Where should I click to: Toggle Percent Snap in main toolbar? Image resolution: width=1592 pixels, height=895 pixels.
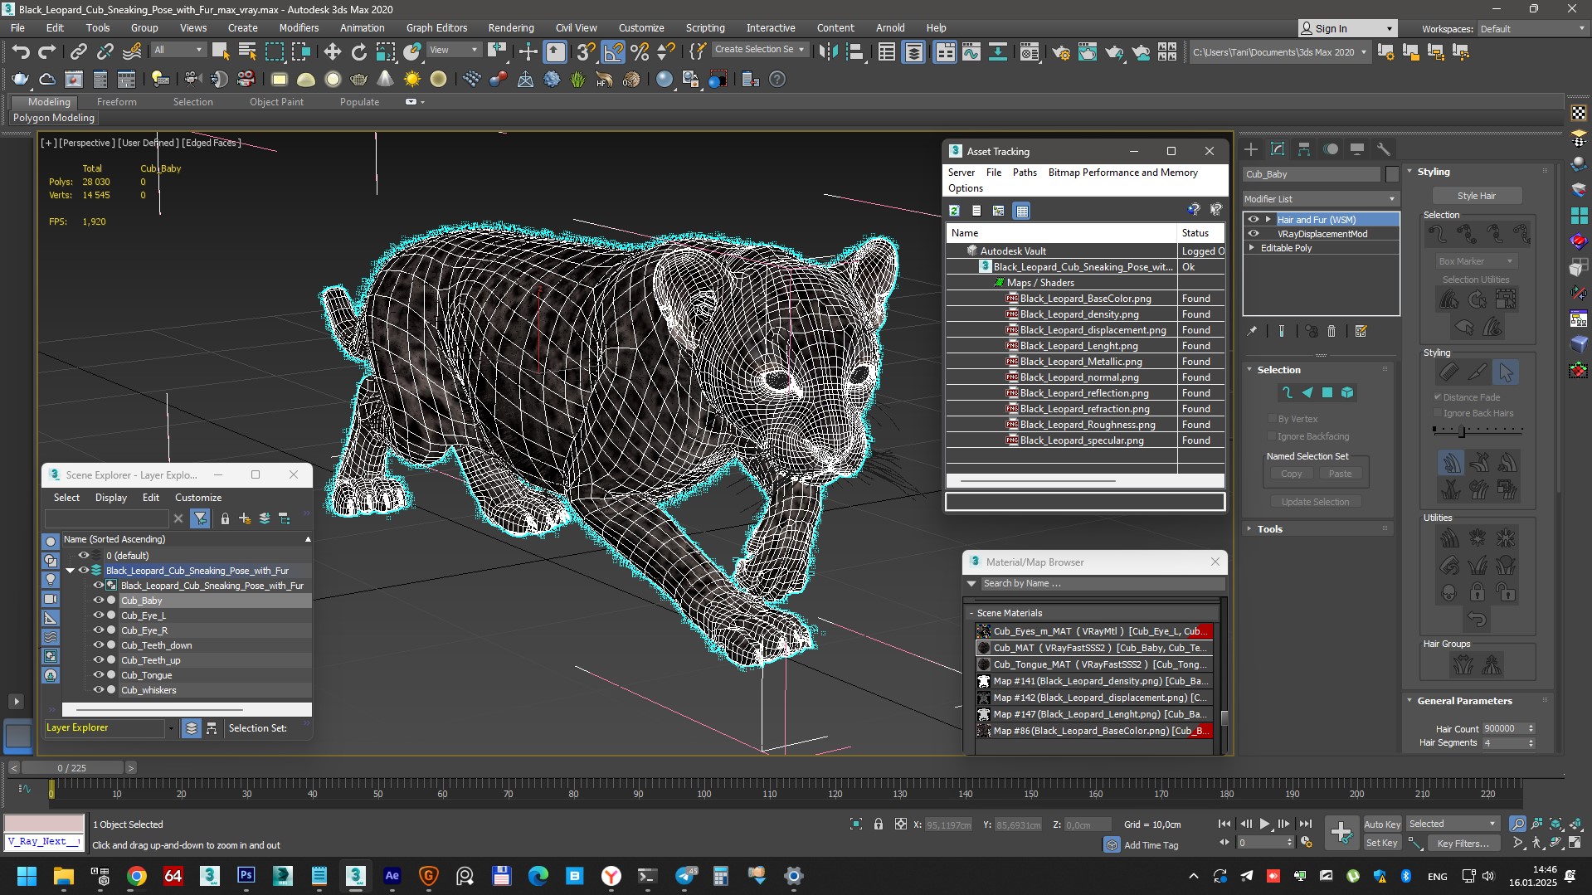(x=640, y=52)
